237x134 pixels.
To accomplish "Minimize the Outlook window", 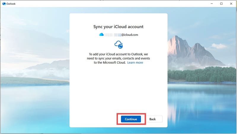I will 212,4.
